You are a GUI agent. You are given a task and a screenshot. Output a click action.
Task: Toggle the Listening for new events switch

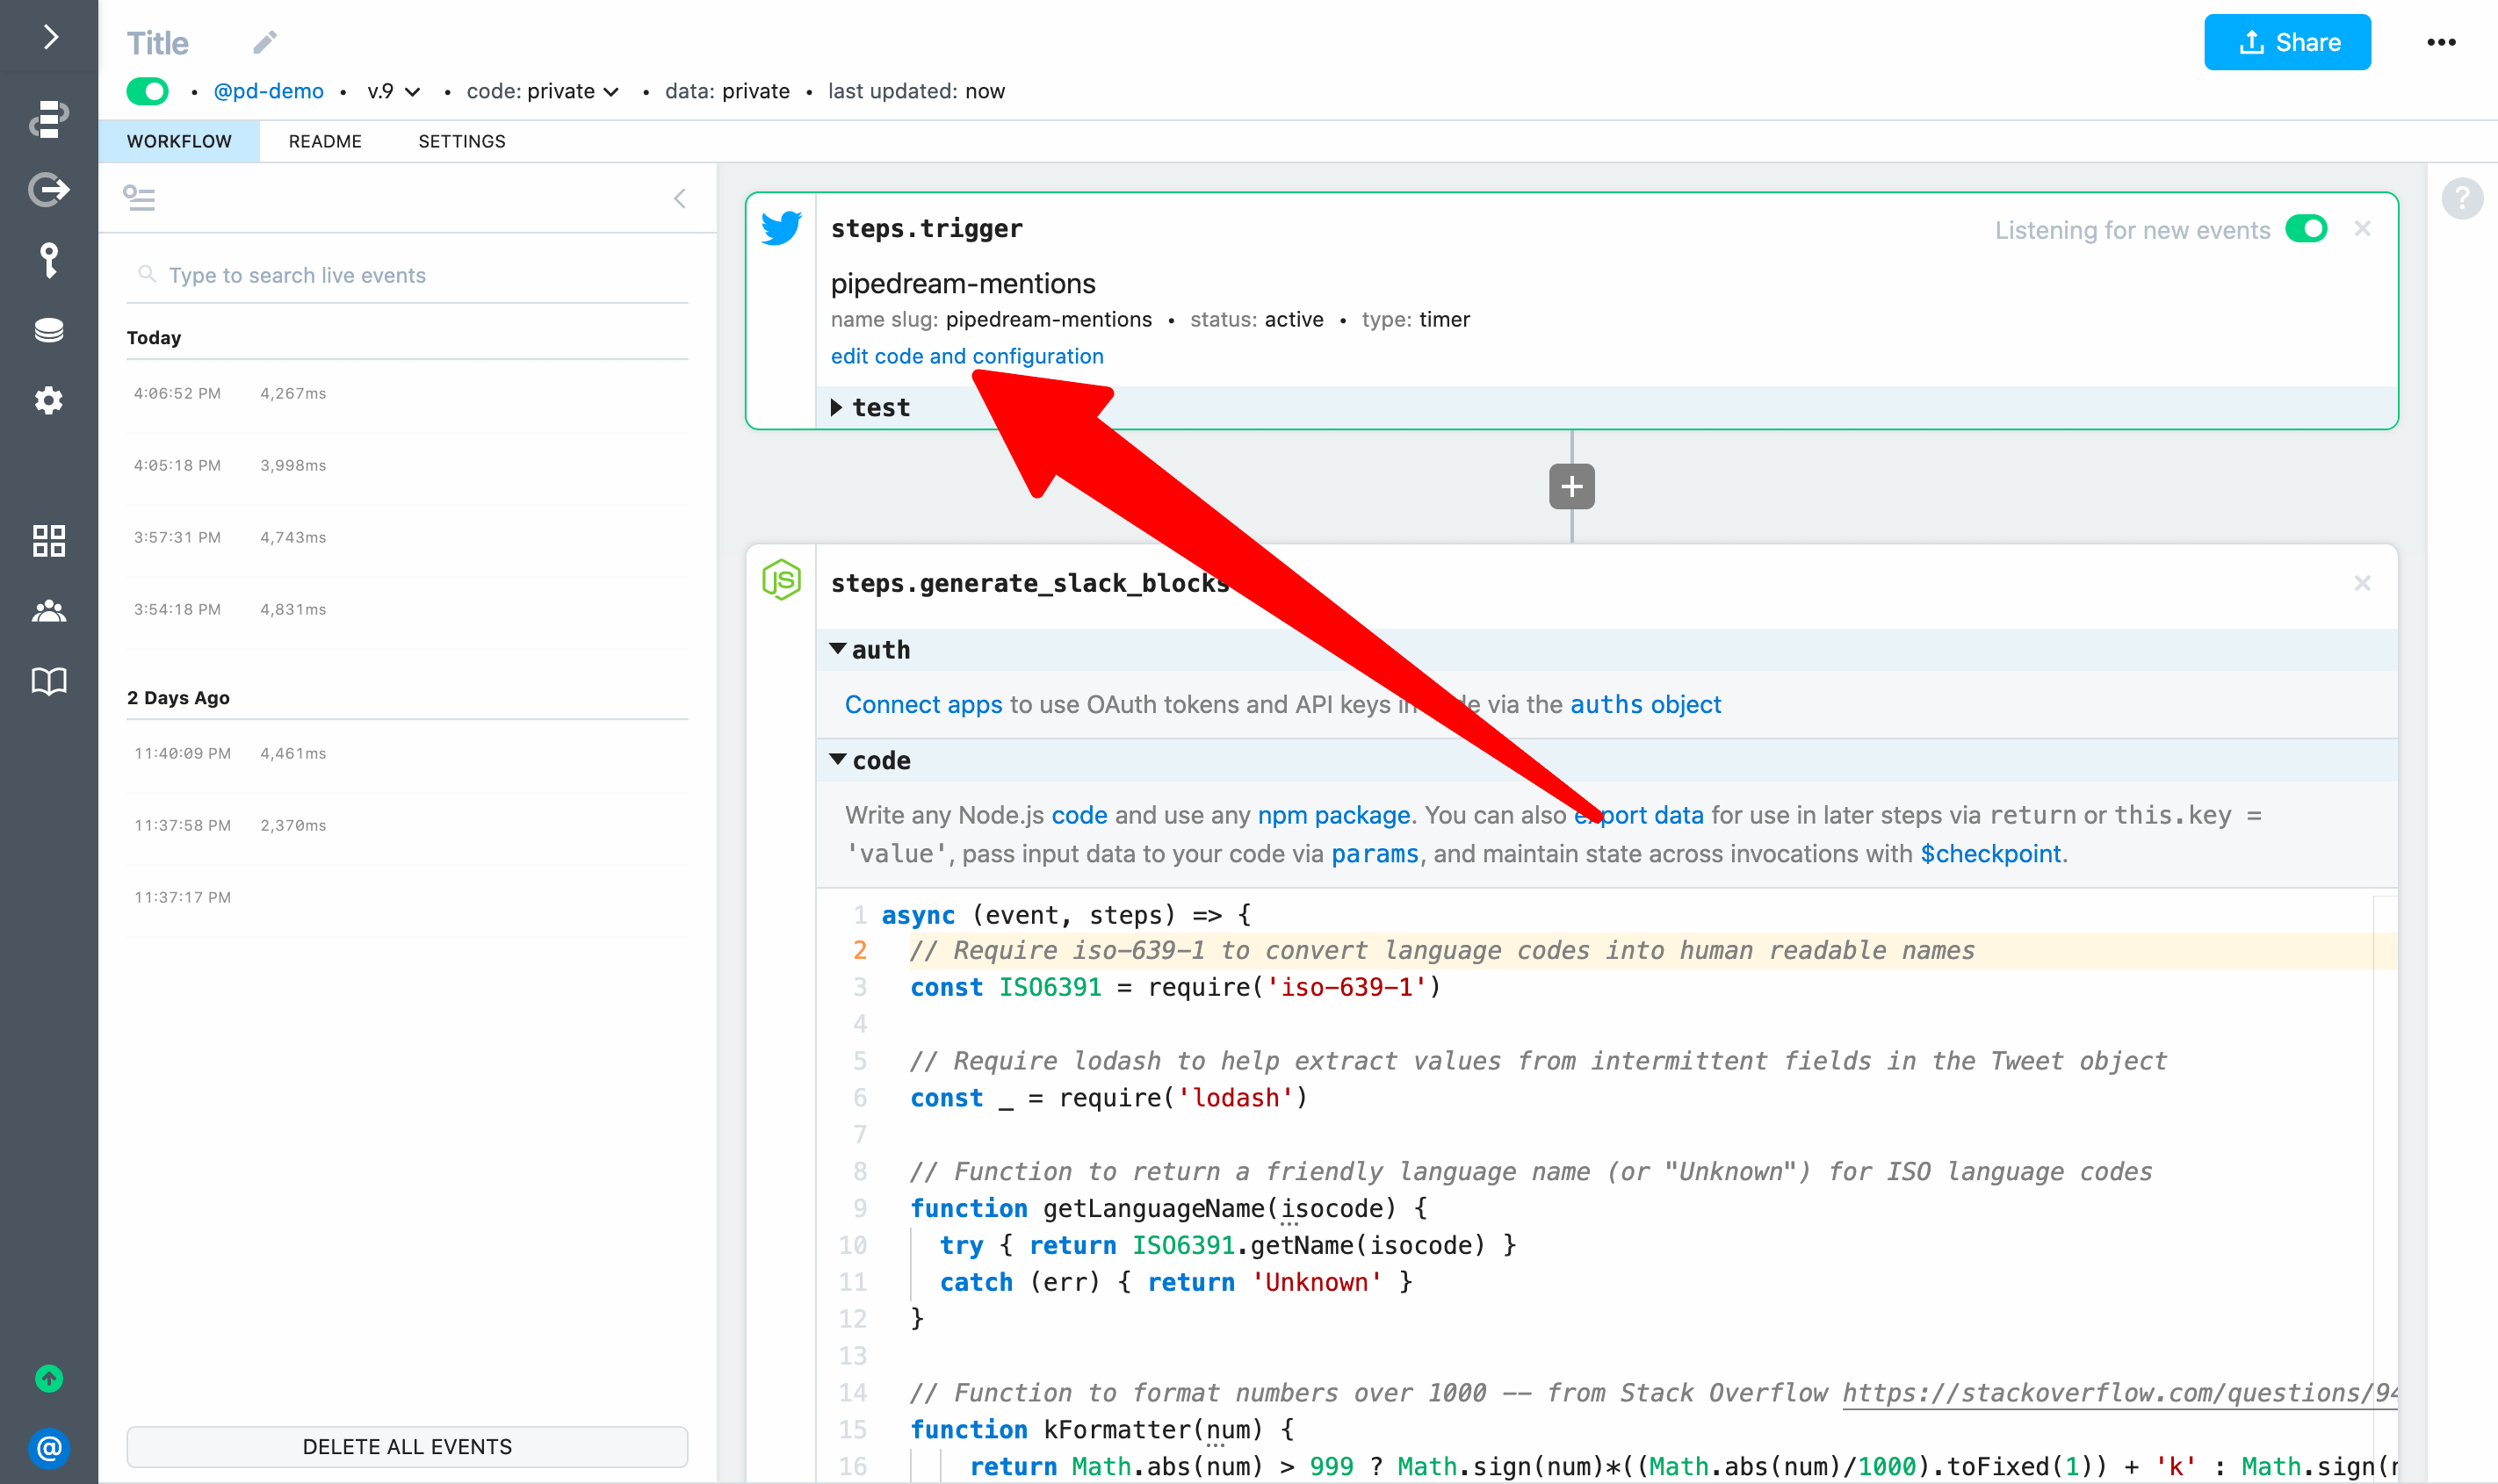[2306, 229]
